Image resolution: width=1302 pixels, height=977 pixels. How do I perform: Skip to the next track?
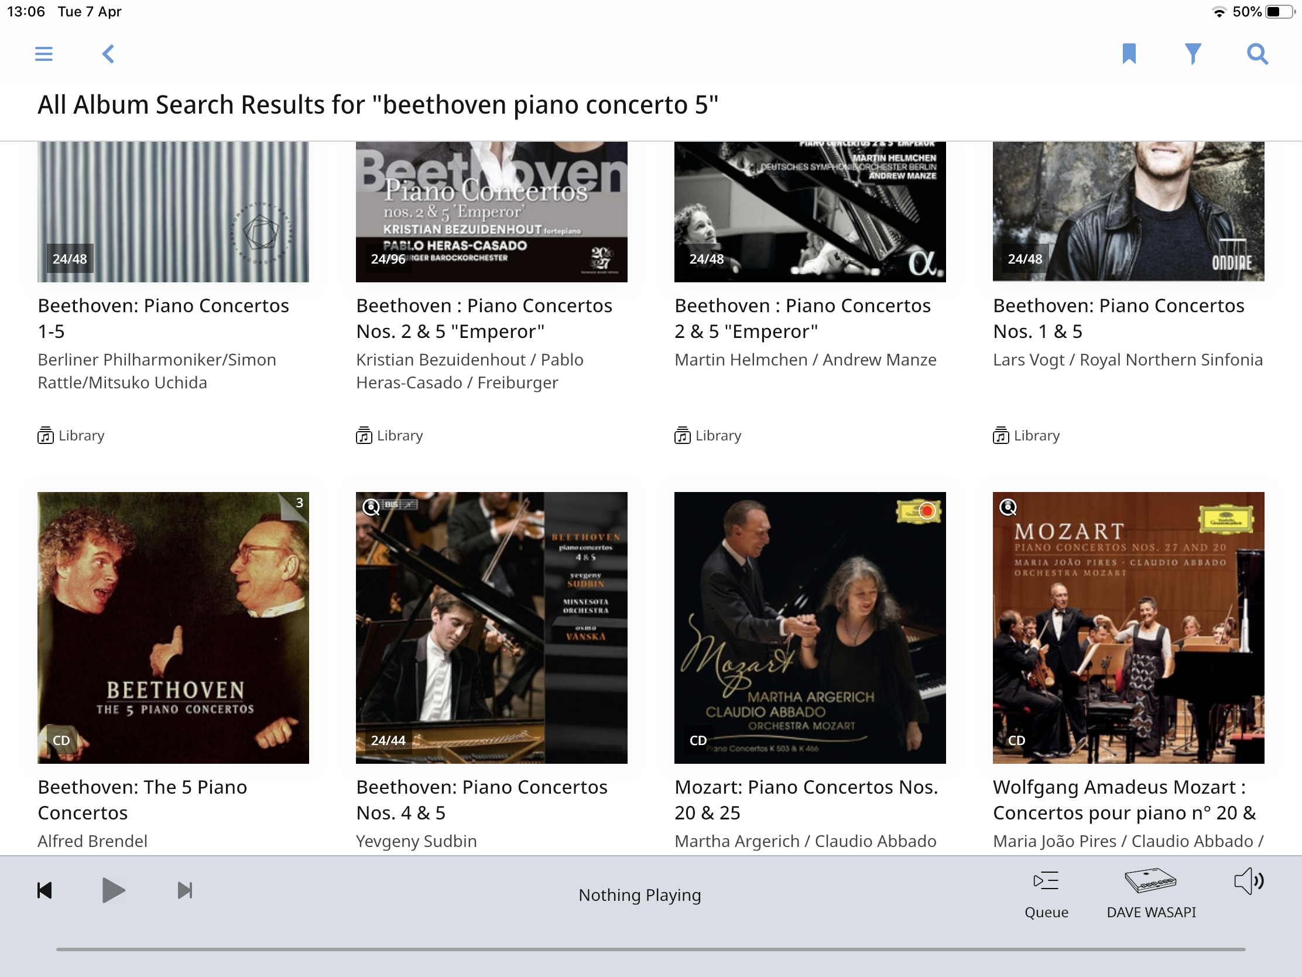click(185, 890)
